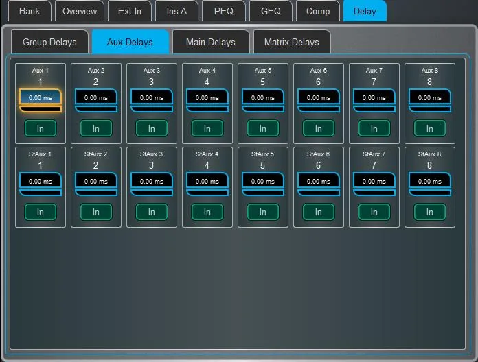Enable the StAux 3 delay In button
Image resolution: width=478 pixels, height=362 pixels.
[x=152, y=212]
